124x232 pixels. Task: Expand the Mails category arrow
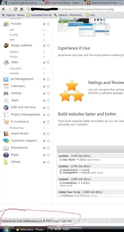pos(48,100)
